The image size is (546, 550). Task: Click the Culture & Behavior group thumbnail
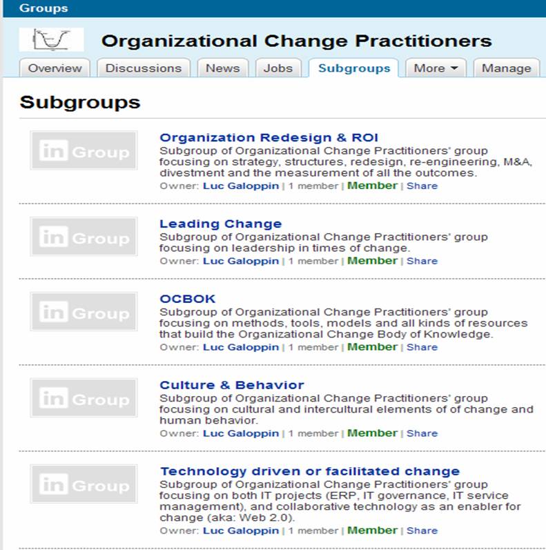pyautogui.click(x=84, y=397)
